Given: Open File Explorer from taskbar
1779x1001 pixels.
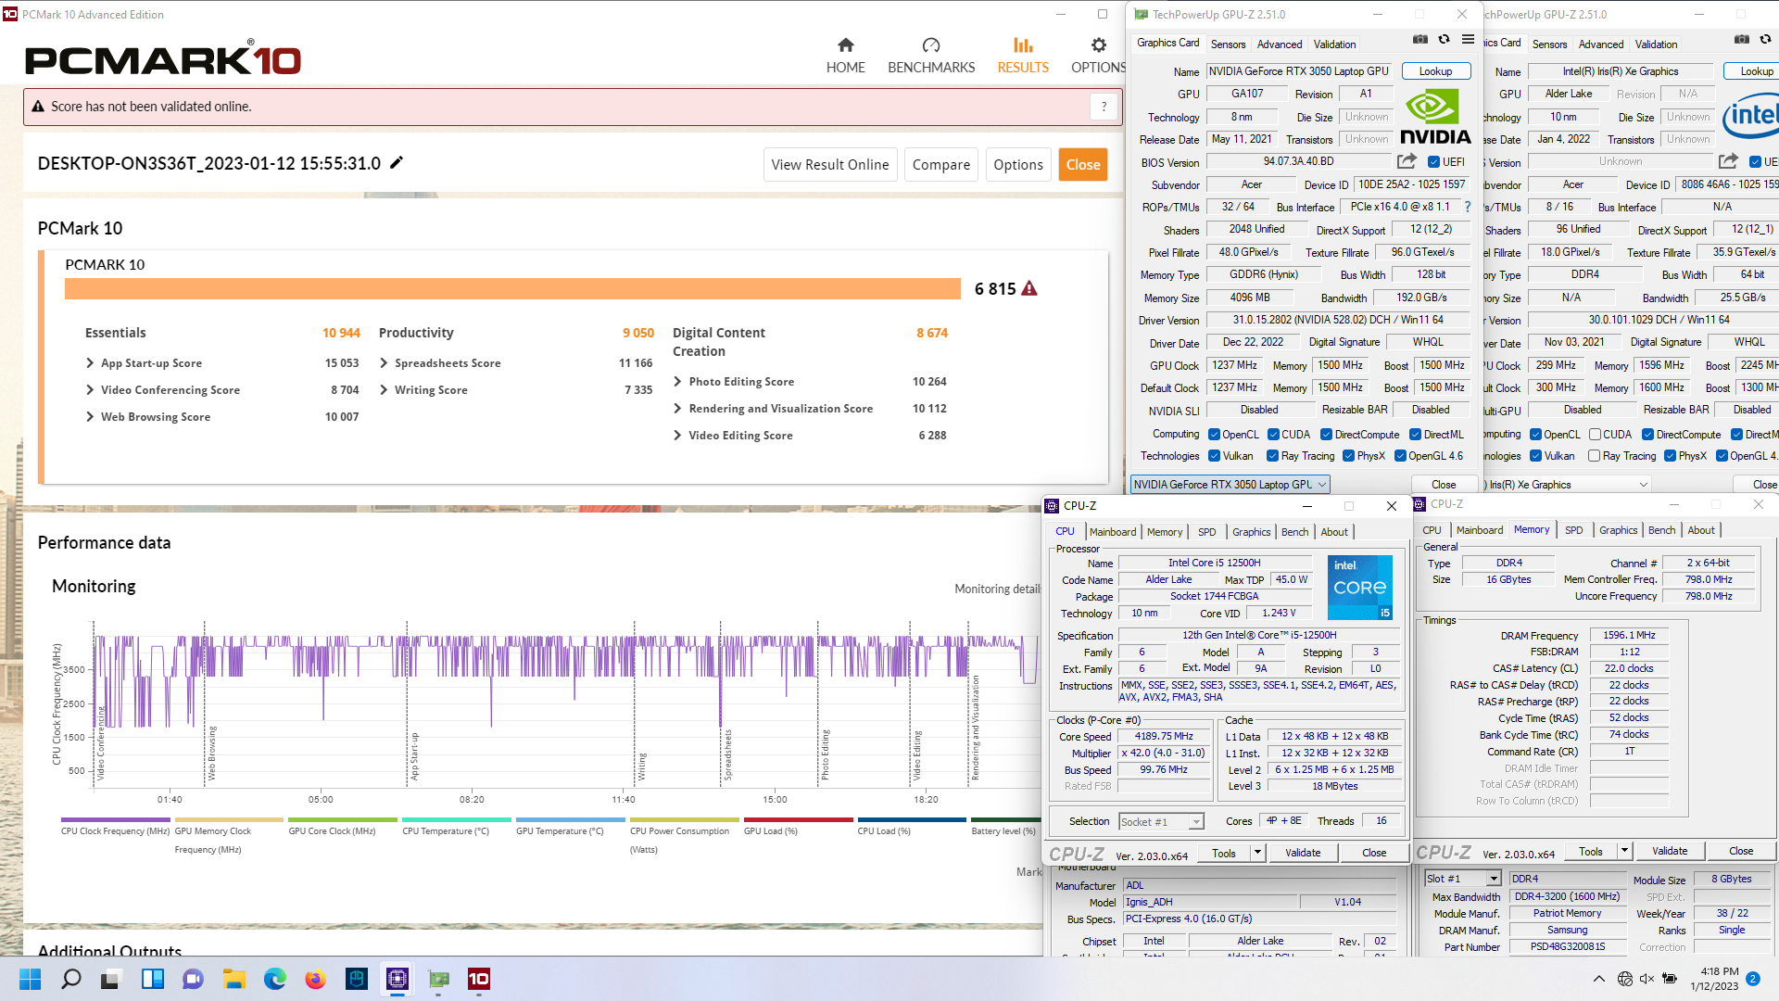Looking at the screenshot, I should click(233, 979).
